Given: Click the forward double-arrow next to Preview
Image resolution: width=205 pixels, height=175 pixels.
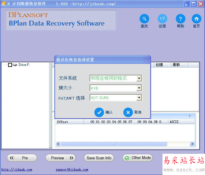Looking at the screenshot, I should (72, 158).
